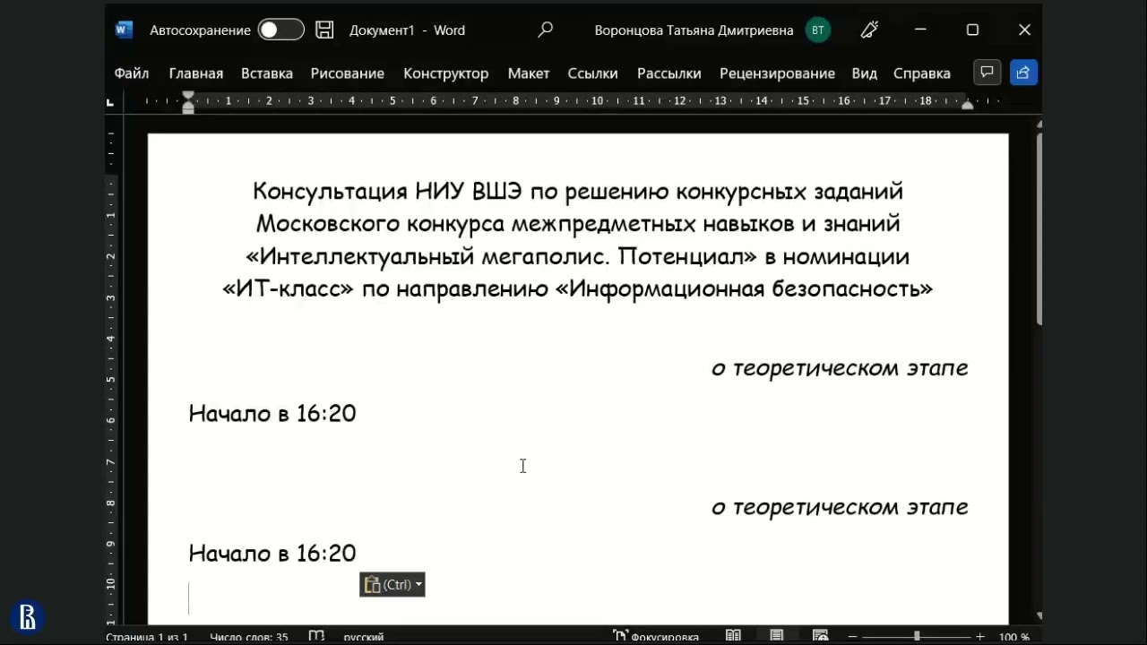Click the pen with sparkle icon in title bar

pyautogui.click(x=869, y=30)
